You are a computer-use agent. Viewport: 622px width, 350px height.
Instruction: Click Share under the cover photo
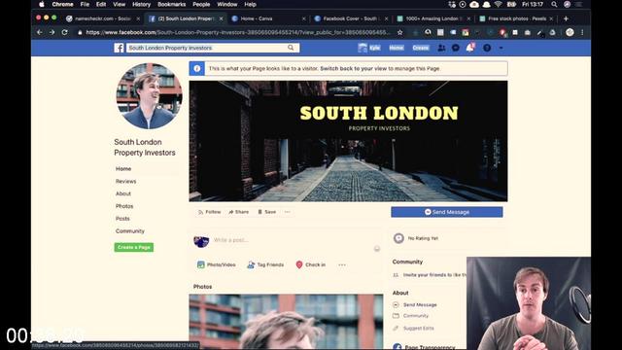pos(238,212)
